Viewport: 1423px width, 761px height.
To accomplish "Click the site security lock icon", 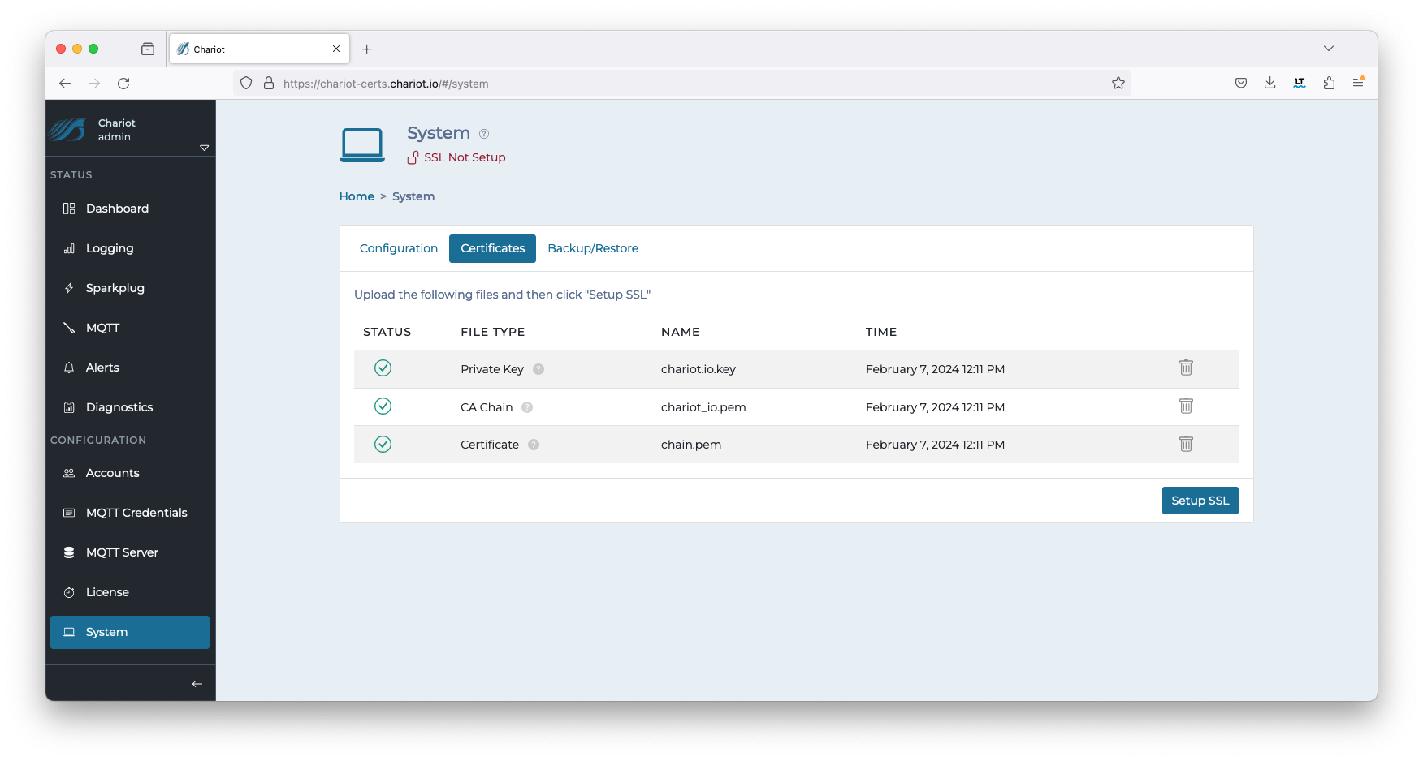I will click(269, 84).
